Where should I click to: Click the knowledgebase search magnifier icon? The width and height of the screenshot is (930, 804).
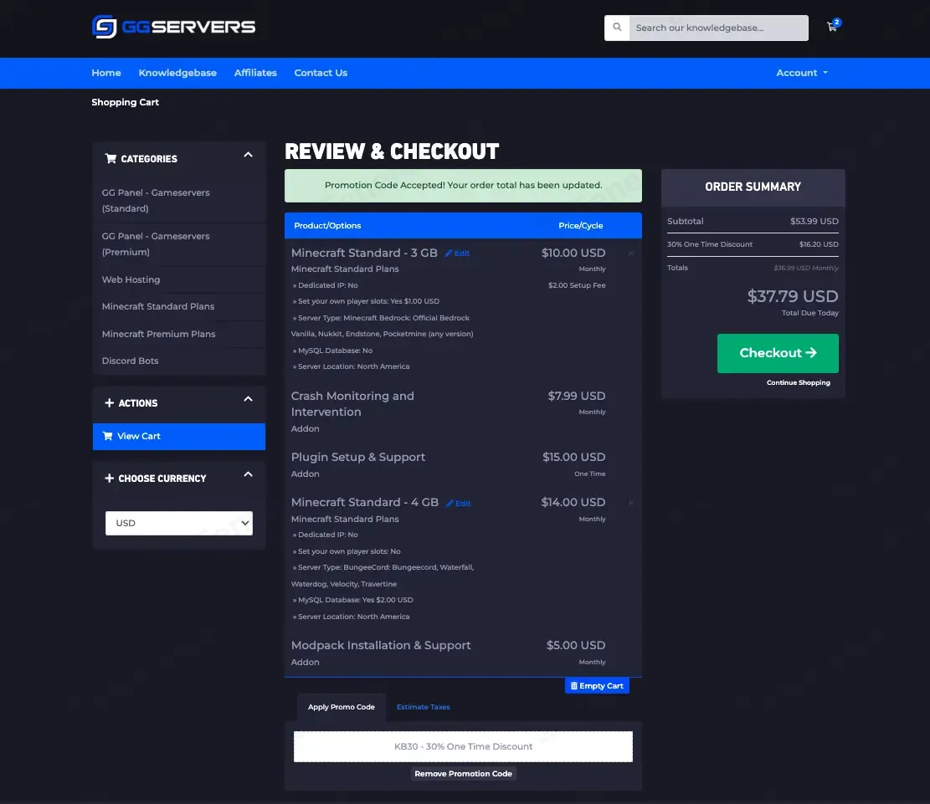pyautogui.click(x=617, y=28)
